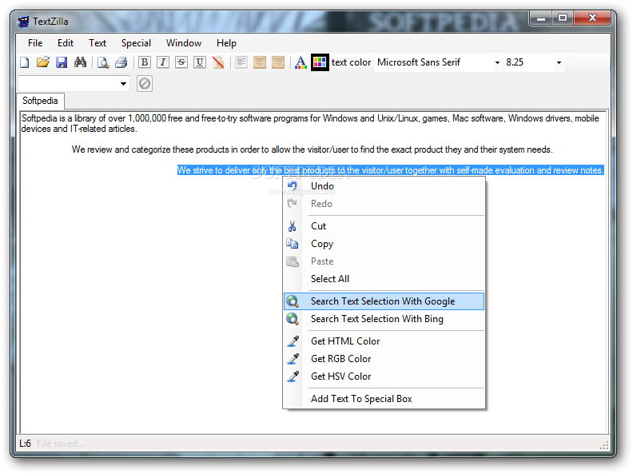Open the Edit menu
This screenshot has height=474, width=633.
[x=66, y=43]
